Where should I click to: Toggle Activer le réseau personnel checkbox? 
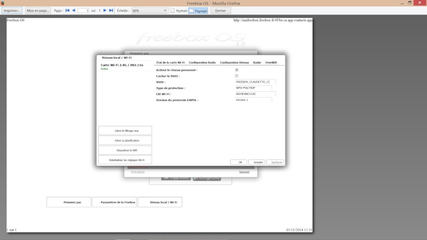coord(236,70)
